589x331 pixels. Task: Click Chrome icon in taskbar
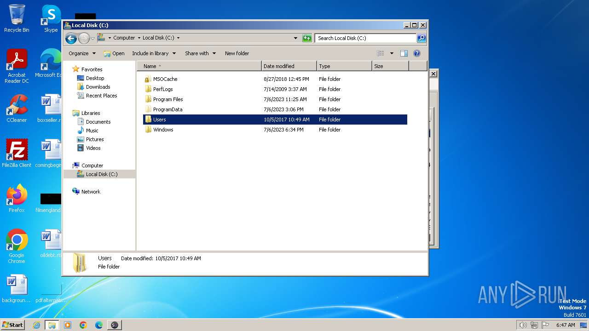coord(83,325)
